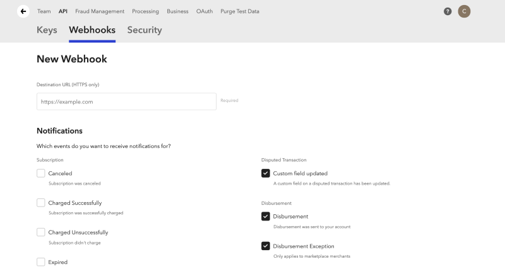Click the Purge Test Data link
This screenshot has height=269, width=505.
(240, 11)
